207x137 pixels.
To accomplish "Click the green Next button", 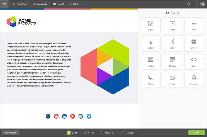I will click(x=196, y=133).
